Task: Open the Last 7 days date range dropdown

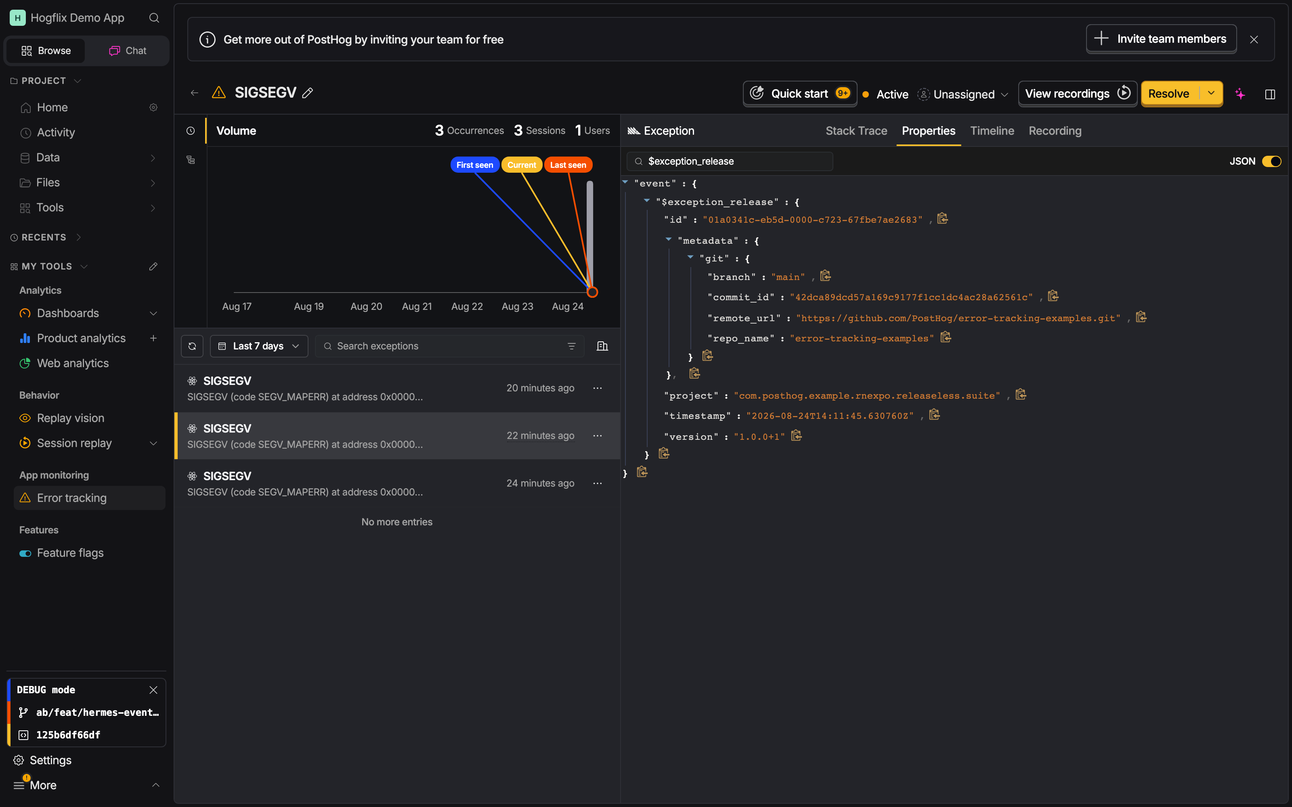Action: (259, 346)
